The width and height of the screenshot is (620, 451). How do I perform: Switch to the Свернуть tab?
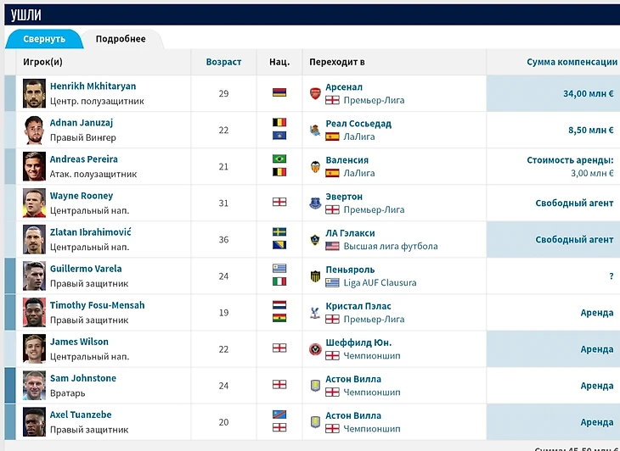point(44,39)
